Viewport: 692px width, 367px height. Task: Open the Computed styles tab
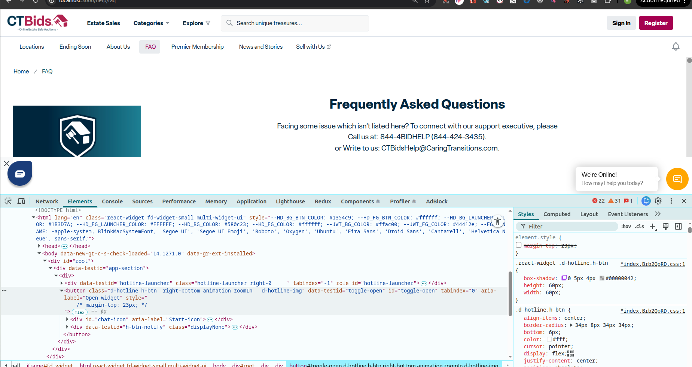click(x=557, y=214)
